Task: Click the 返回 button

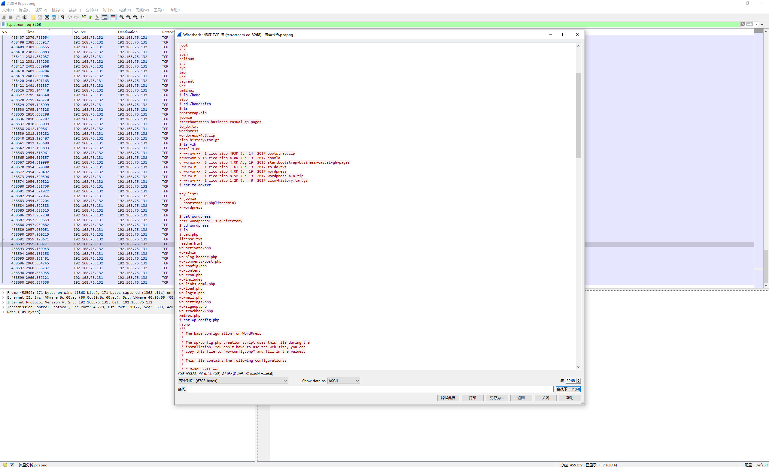Action: pyautogui.click(x=521, y=398)
